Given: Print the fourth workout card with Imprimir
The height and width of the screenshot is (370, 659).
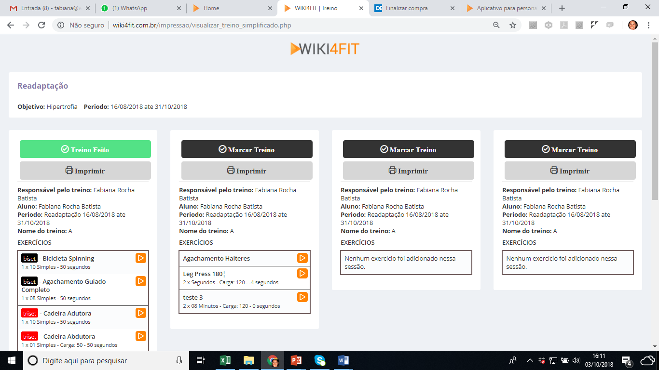Looking at the screenshot, I should [x=570, y=171].
